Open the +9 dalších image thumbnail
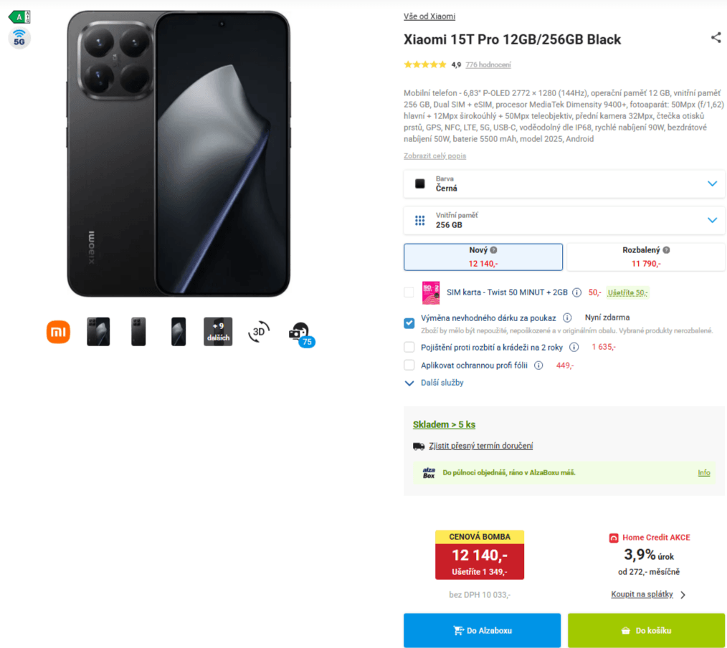This screenshot has width=727, height=648. [x=218, y=332]
